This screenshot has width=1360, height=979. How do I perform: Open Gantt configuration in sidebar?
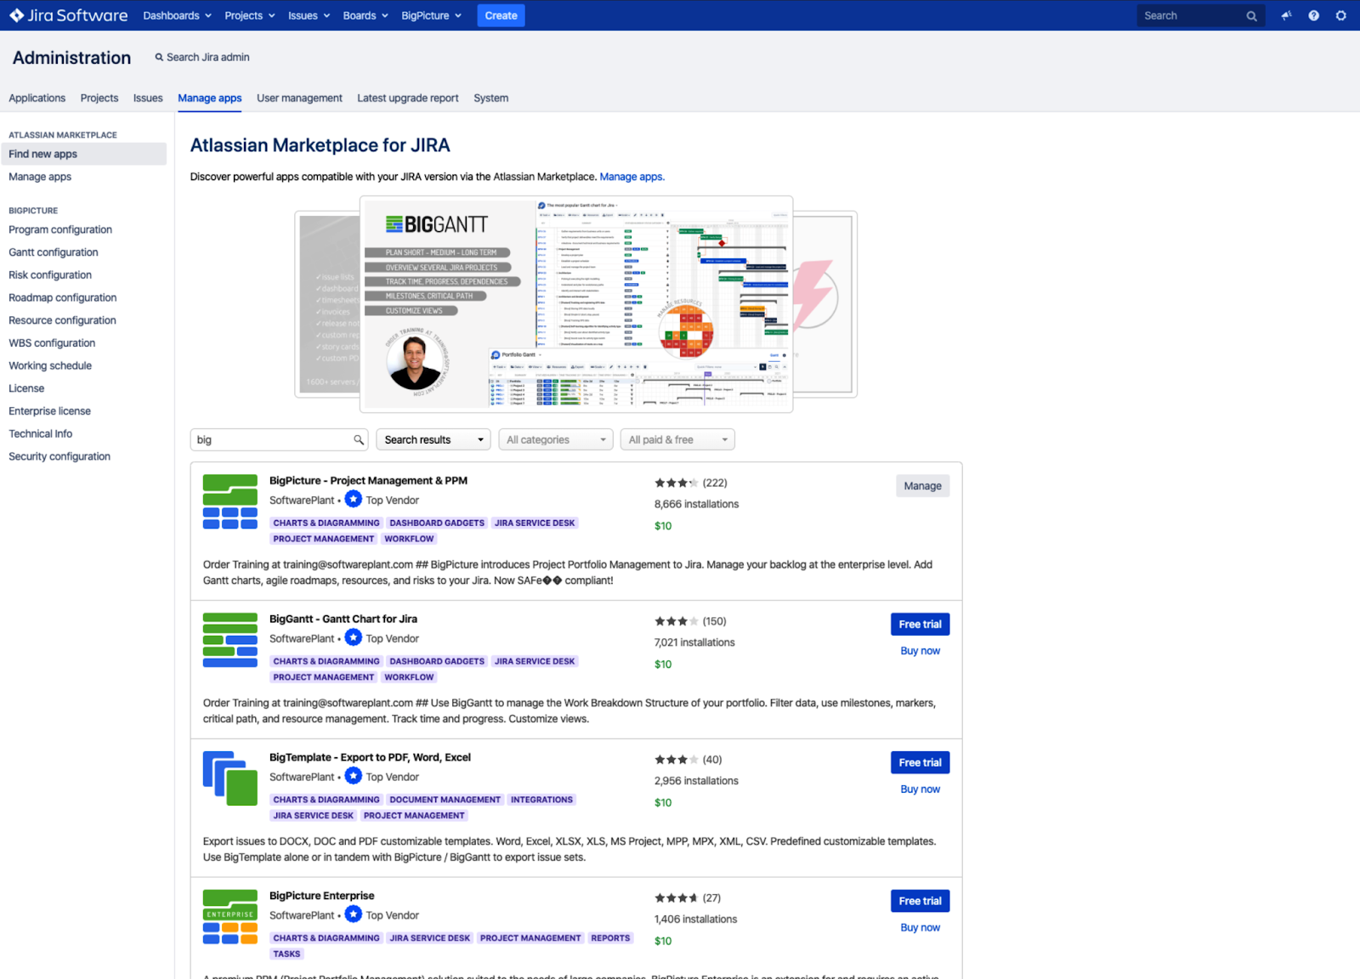pyautogui.click(x=54, y=252)
